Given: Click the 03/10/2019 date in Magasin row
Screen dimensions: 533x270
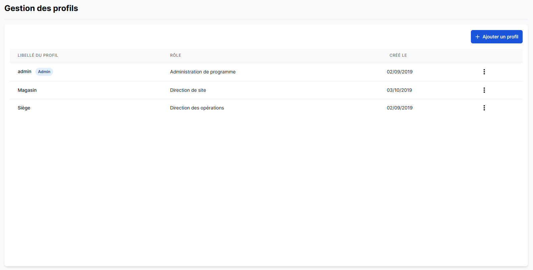Looking at the screenshot, I should [x=399, y=90].
